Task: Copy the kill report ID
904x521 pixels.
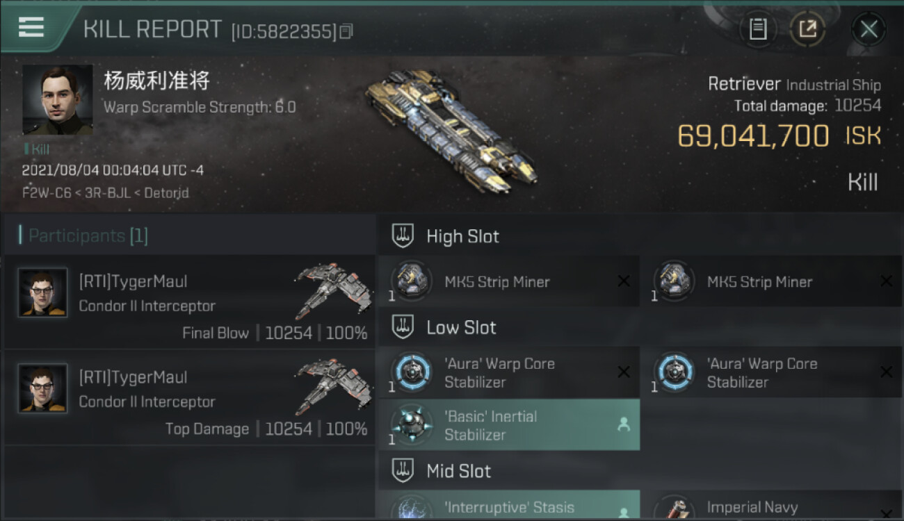Action: [x=346, y=31]
